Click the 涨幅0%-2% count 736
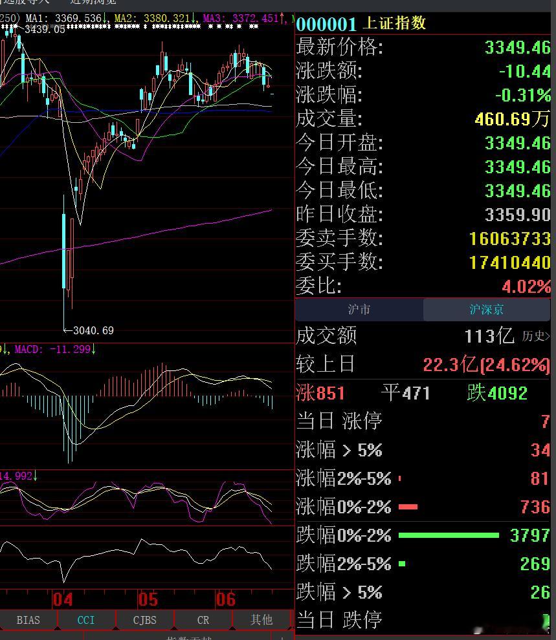 click(x=535, y=507)
